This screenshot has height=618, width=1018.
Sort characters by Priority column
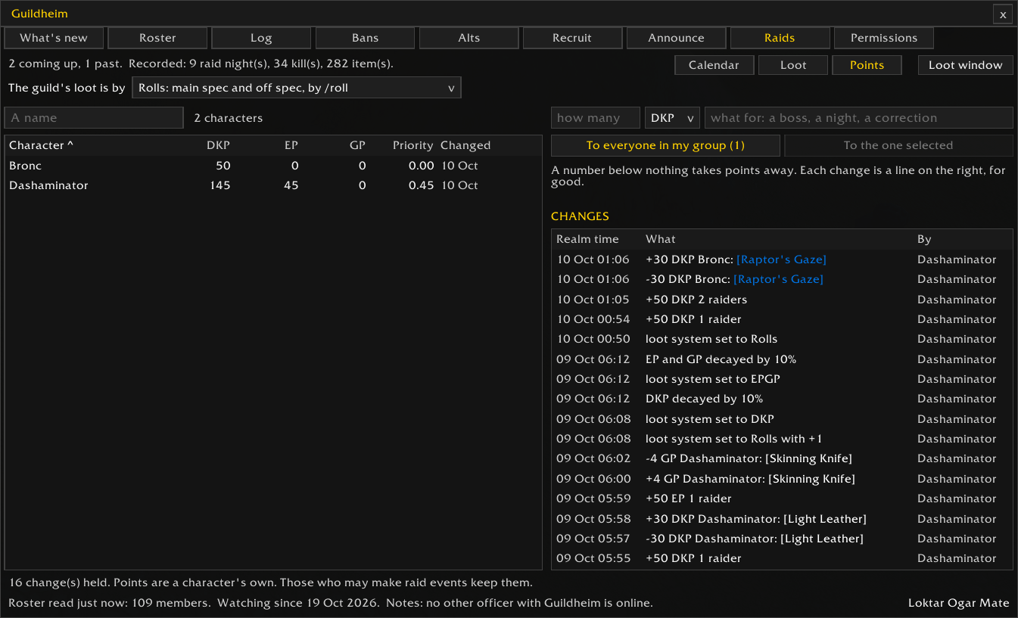click(413, 145)
